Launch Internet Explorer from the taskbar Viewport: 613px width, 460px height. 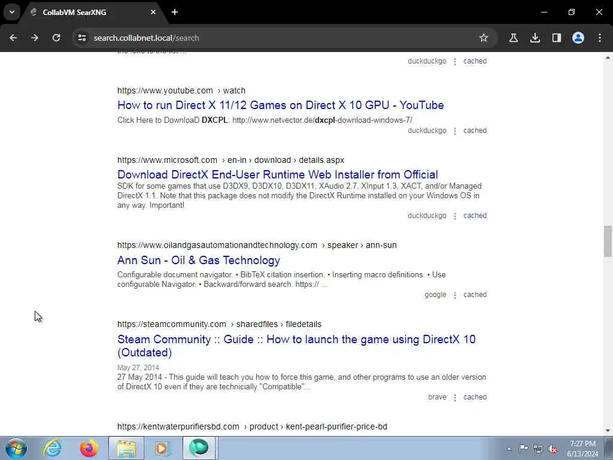point(53,448)
